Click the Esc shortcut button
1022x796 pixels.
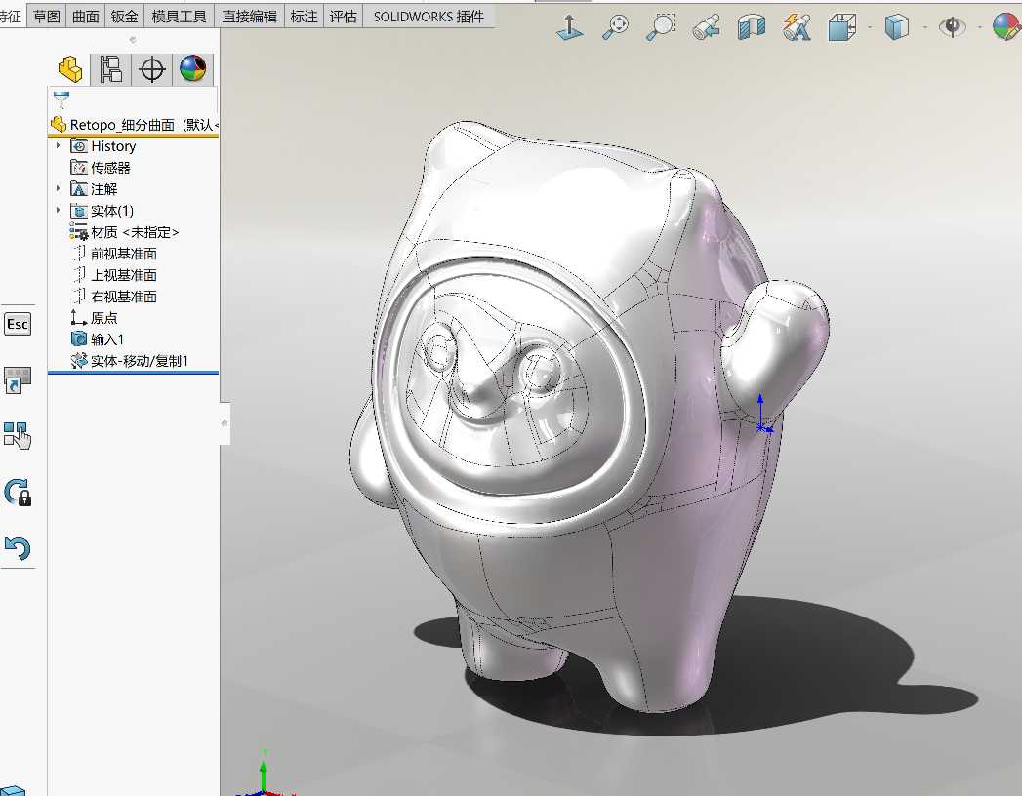(x=18, y=324)
